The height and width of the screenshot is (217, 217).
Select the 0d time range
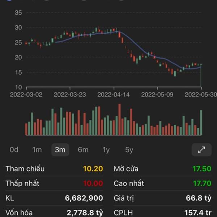tap(14, 150)
